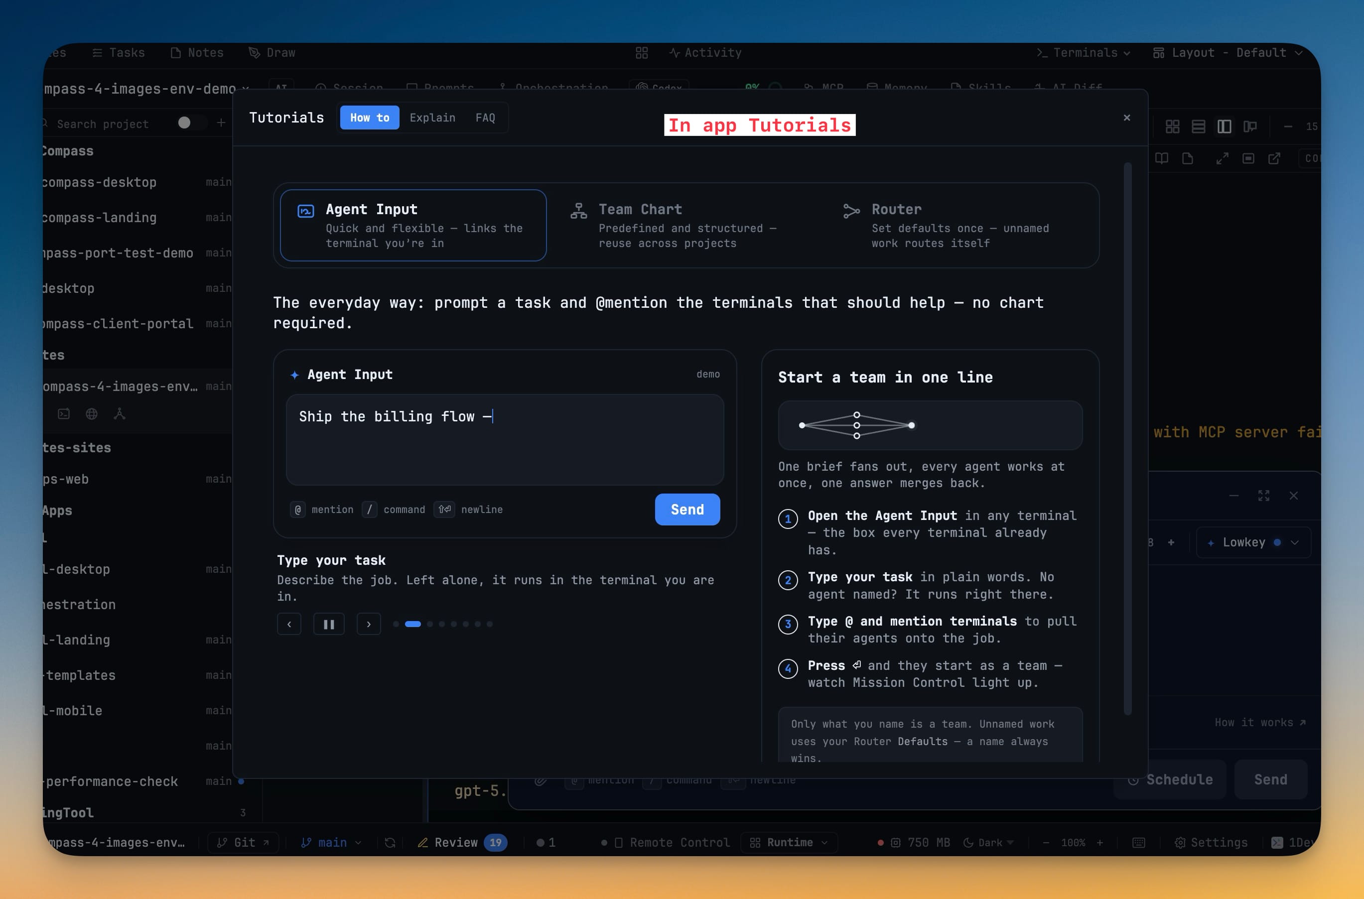Viewport: 1364px width, 899px height.
Task: Select the stacked rows layout icon
Action: click(1198, 127)
